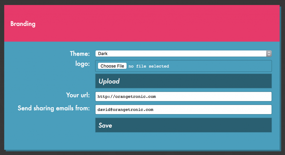Image resolution: width=285 pixels, height=155 pixels.
Task: Click the 'logo:' label
Action: point(82,64)
